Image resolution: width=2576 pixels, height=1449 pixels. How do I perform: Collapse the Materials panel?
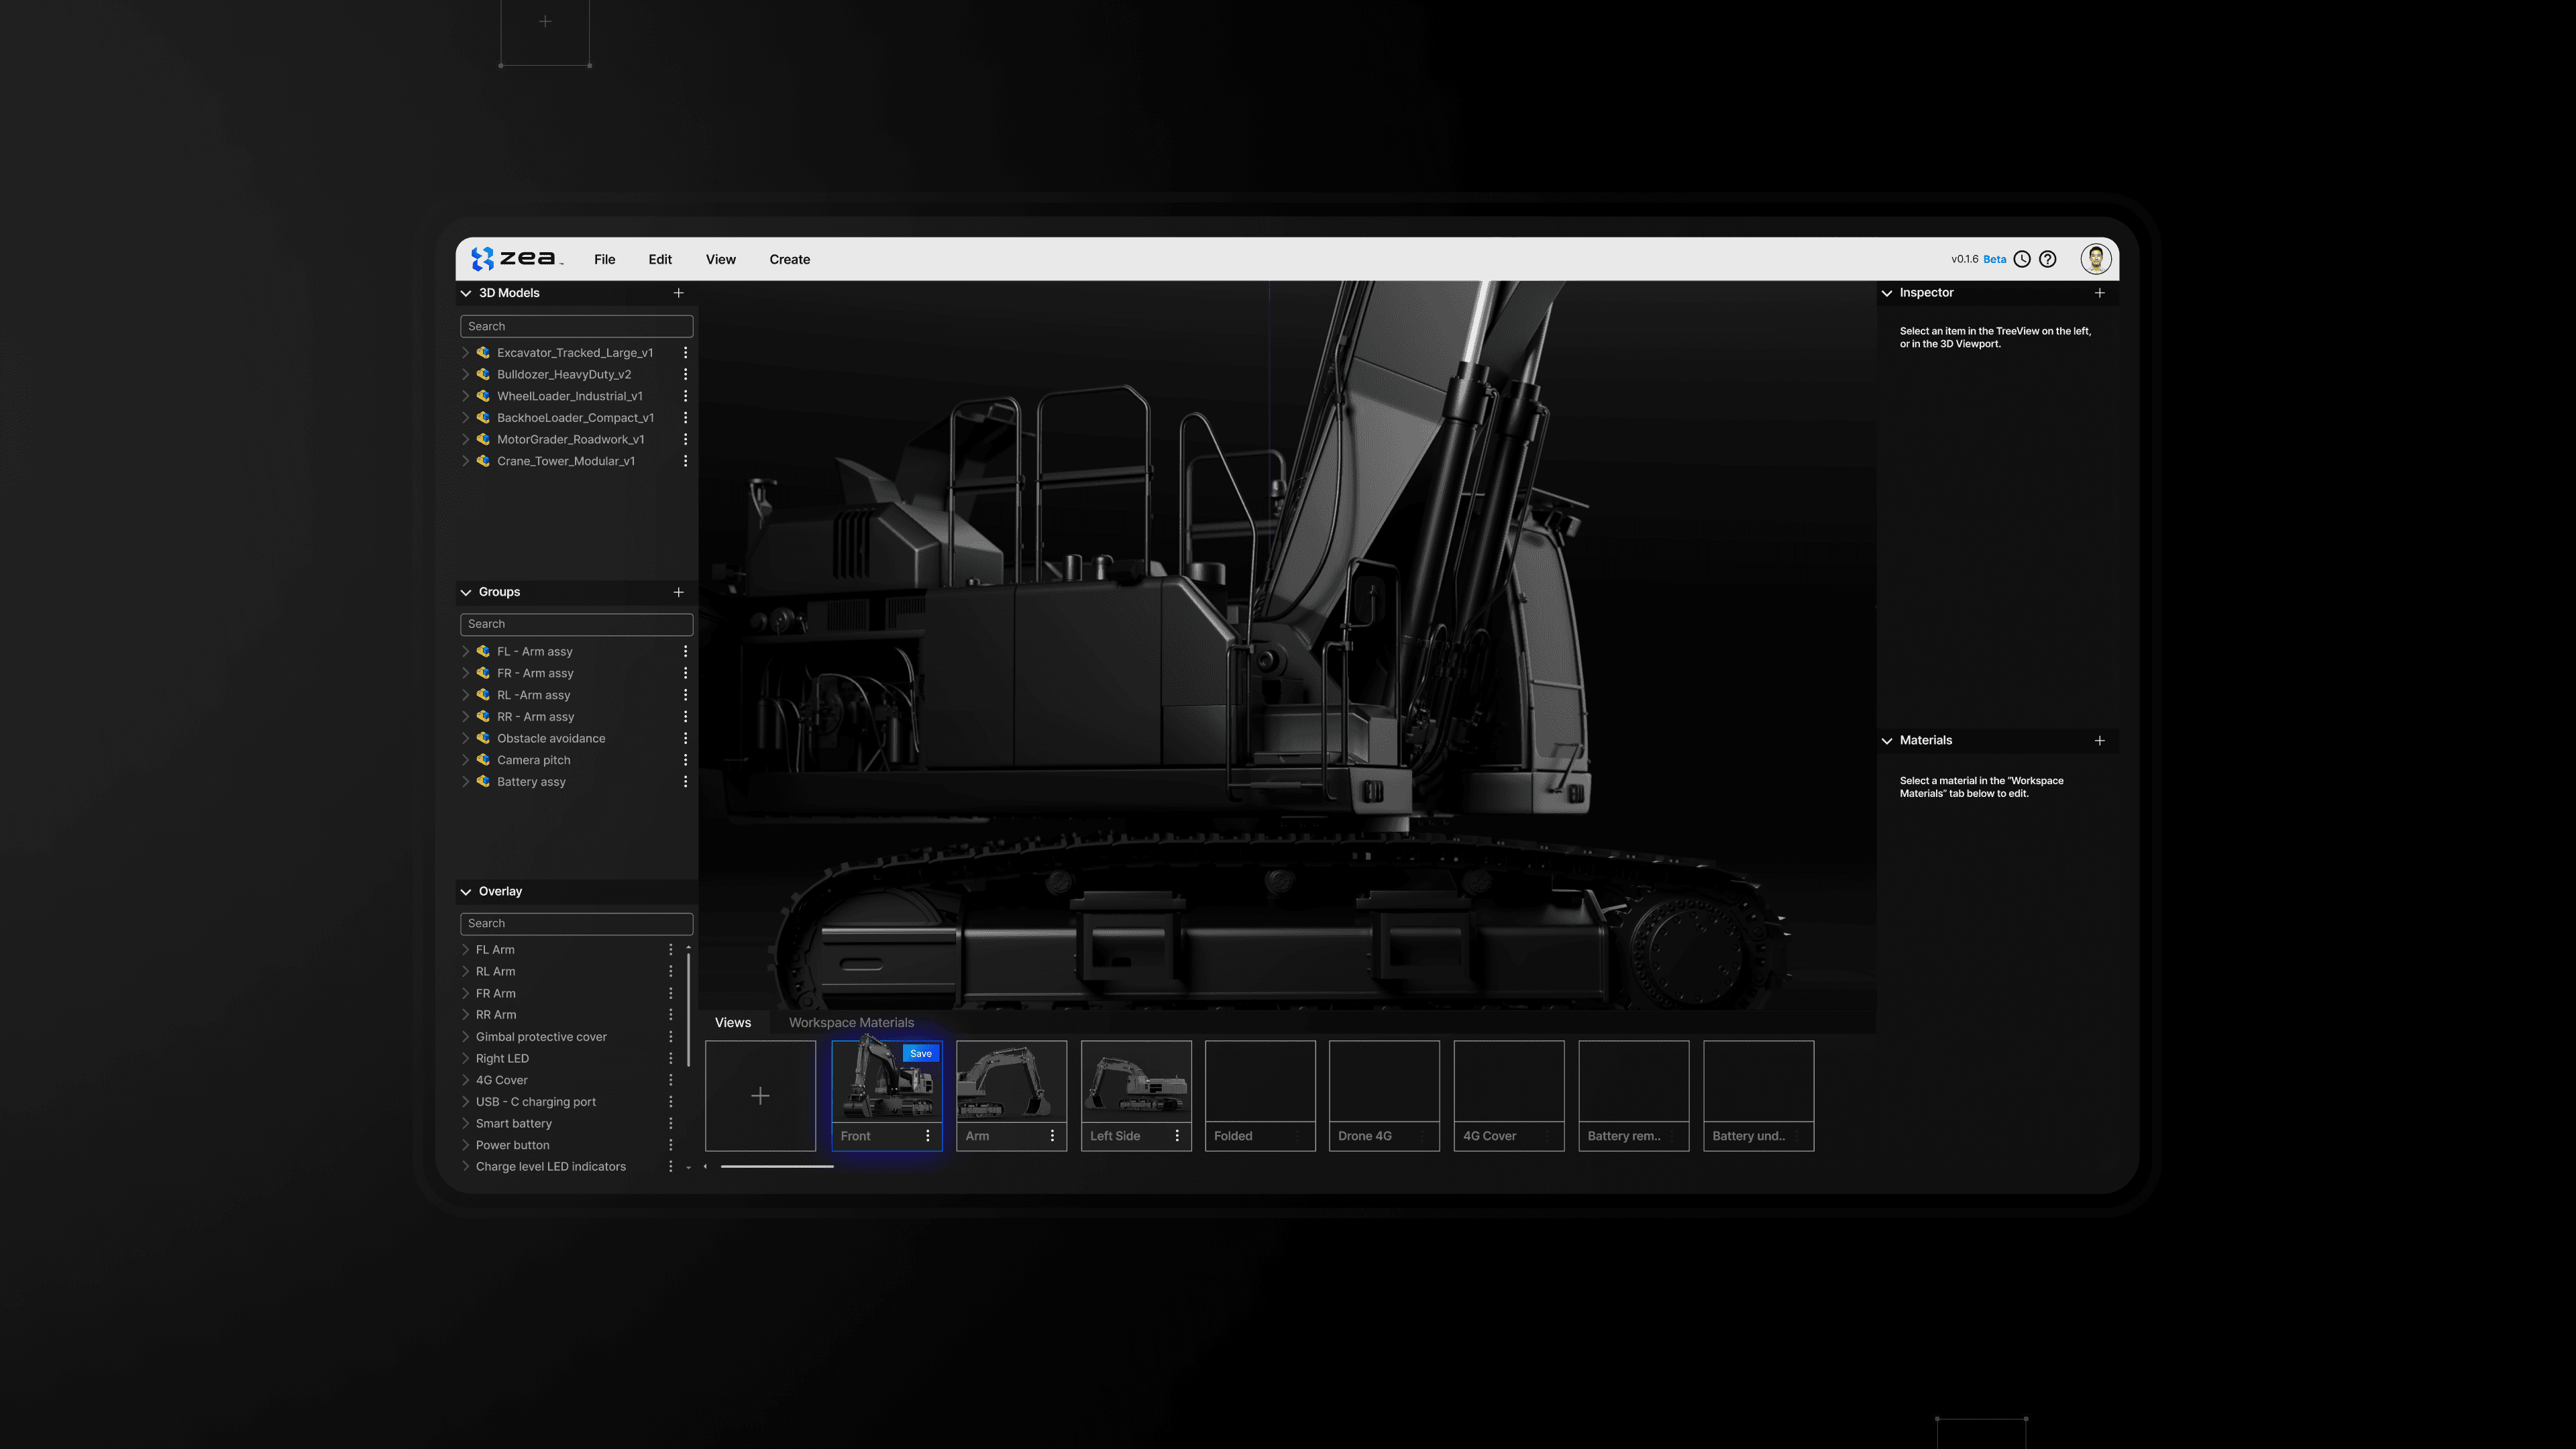(x=1887, y=741)
